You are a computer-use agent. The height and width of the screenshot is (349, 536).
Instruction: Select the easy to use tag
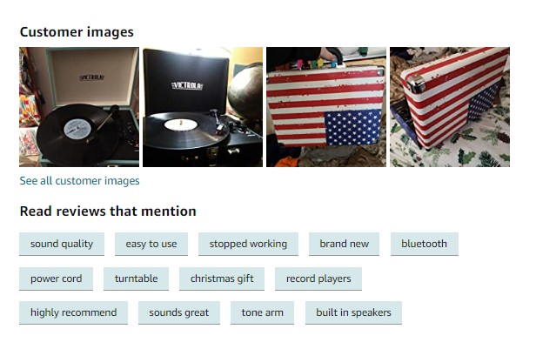pyautogui.click(x=151, y=244)
